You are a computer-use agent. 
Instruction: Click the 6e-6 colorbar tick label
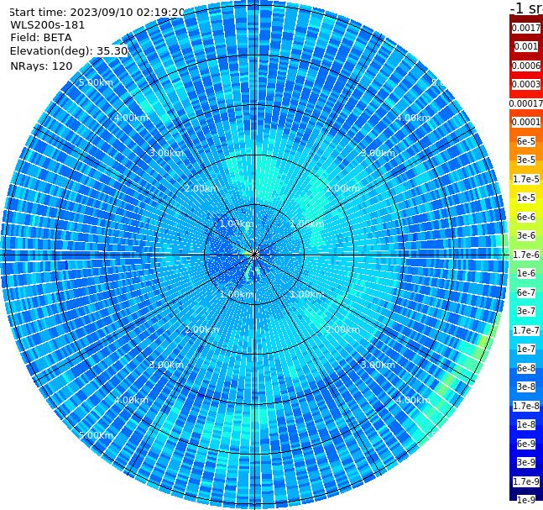(x=526, y=217)
